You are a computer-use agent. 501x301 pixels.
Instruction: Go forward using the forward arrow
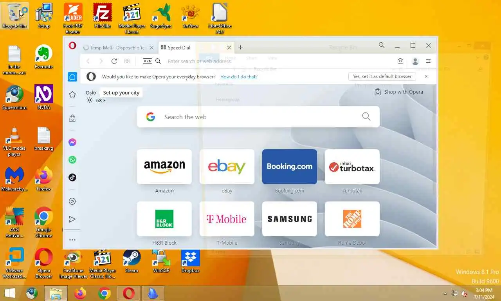[101, 61]
